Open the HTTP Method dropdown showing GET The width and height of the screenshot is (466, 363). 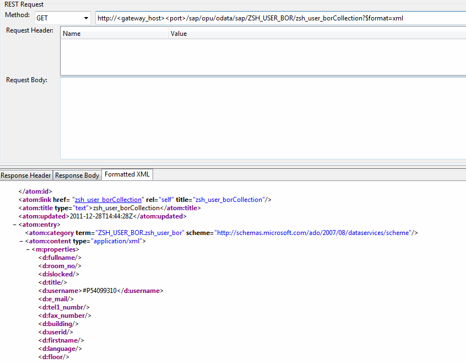[x=85, y=18]
